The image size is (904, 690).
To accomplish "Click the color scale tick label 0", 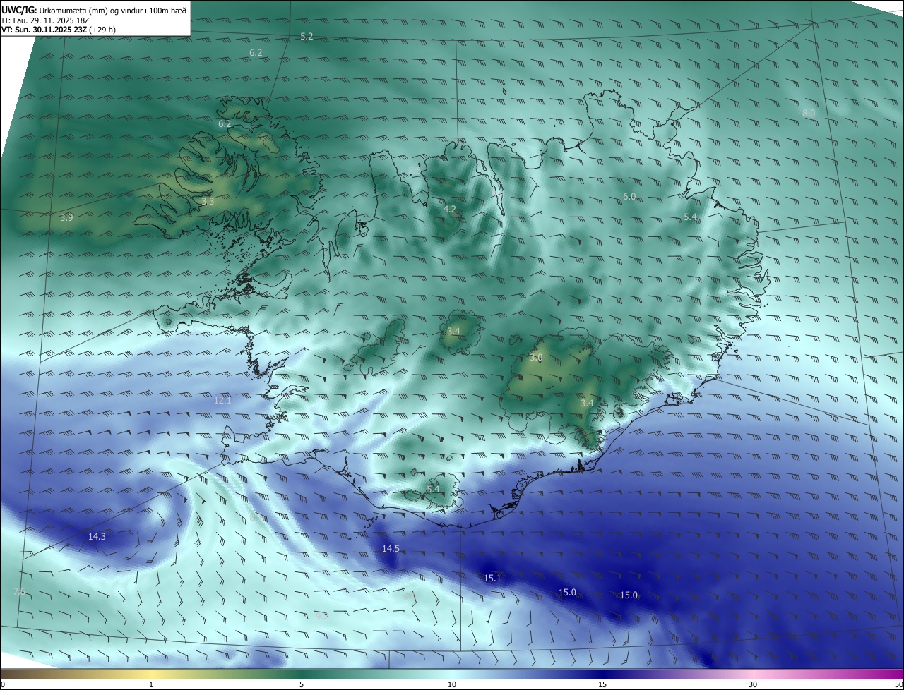I will [x=3, y=684].
